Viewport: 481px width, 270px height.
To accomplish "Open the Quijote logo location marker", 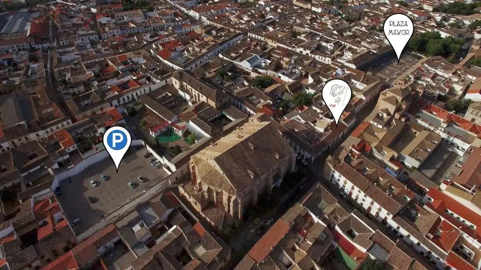I will 336,97.
